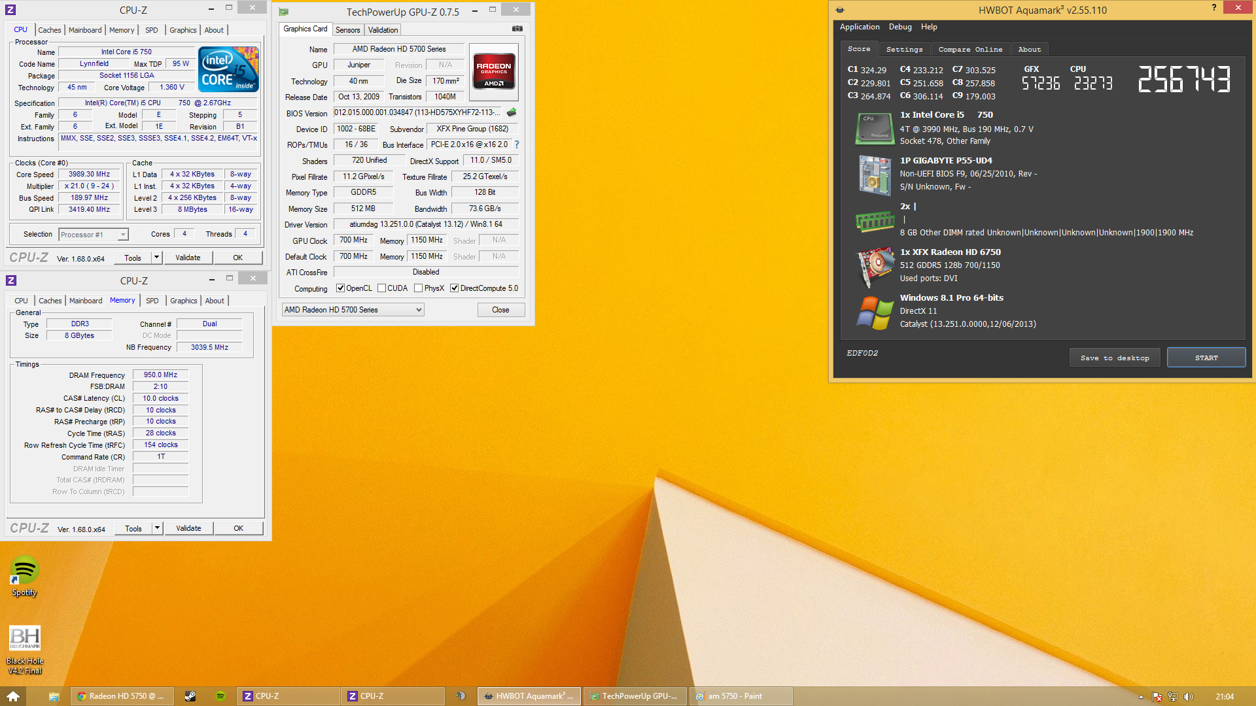
Task: Switch to Chrome Radeon HD 5750 taskbar item
Action: point(122,696)
